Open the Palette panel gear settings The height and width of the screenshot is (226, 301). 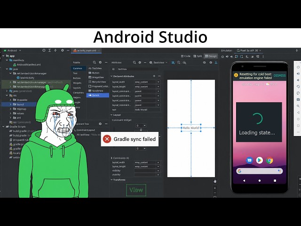(x=100, y=63)
